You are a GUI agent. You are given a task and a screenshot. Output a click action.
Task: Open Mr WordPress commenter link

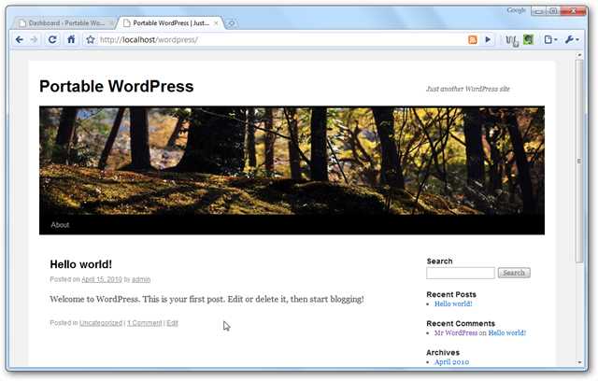click(456, 332)
